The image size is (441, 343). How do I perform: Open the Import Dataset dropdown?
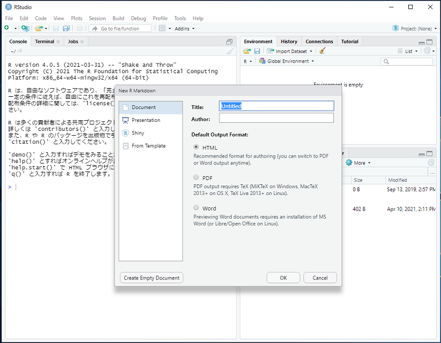point(290,51)
